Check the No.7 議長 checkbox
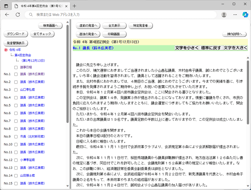The height and width of the screenshot is (190, 251). 16,121
